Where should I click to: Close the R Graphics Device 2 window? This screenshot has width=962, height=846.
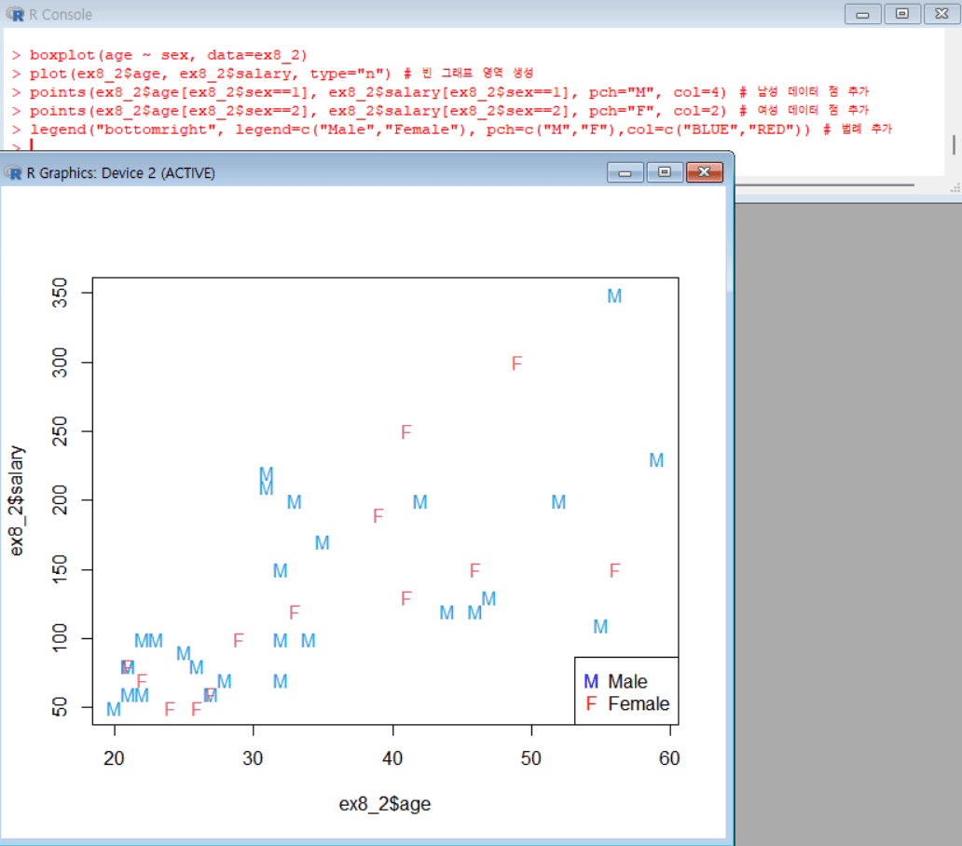click(x=705, y=172)
